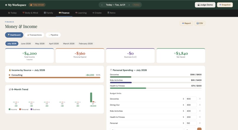Screen dimensions: 238x130
Task: Open the Body & Mind tab
Action: pos(30,13)
